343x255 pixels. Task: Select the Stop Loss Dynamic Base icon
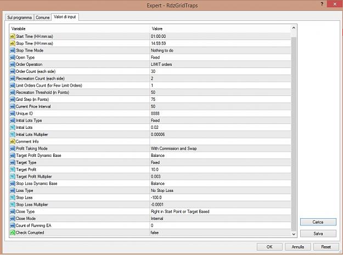tap(13, 183)
